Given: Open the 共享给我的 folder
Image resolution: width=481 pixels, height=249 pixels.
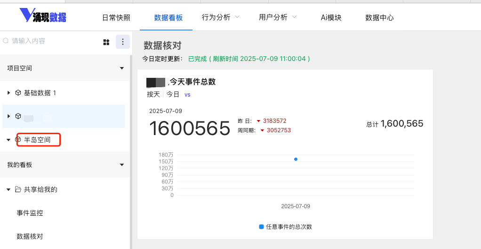Looking at the screenshot, I should tap(40, 189).
